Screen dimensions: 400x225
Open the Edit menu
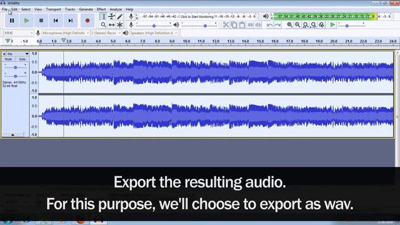tap(14, 9)
